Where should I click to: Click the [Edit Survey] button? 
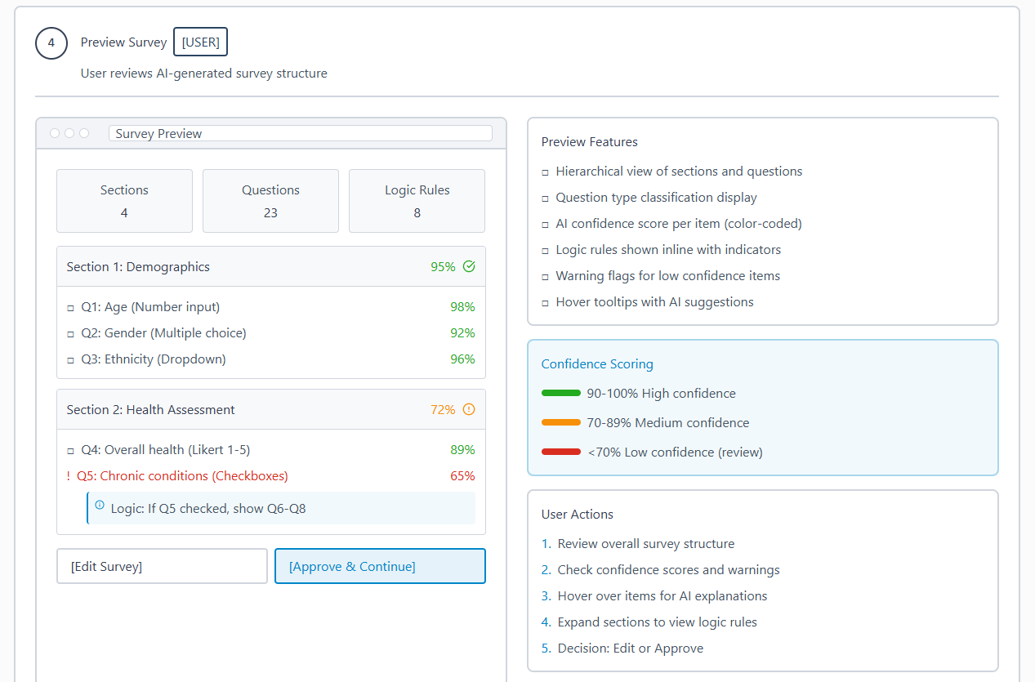point(162,566)
